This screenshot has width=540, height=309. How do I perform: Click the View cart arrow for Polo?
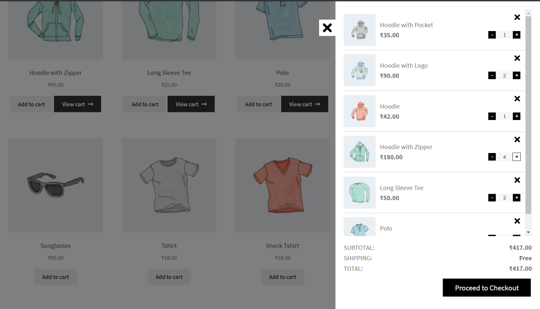(x=305, y=104)
